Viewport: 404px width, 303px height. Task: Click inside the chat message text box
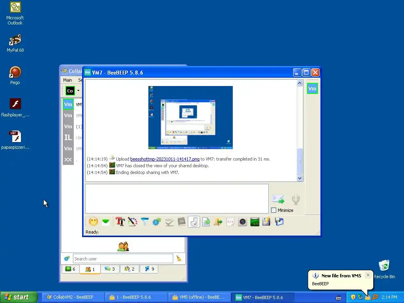(177, 198)
